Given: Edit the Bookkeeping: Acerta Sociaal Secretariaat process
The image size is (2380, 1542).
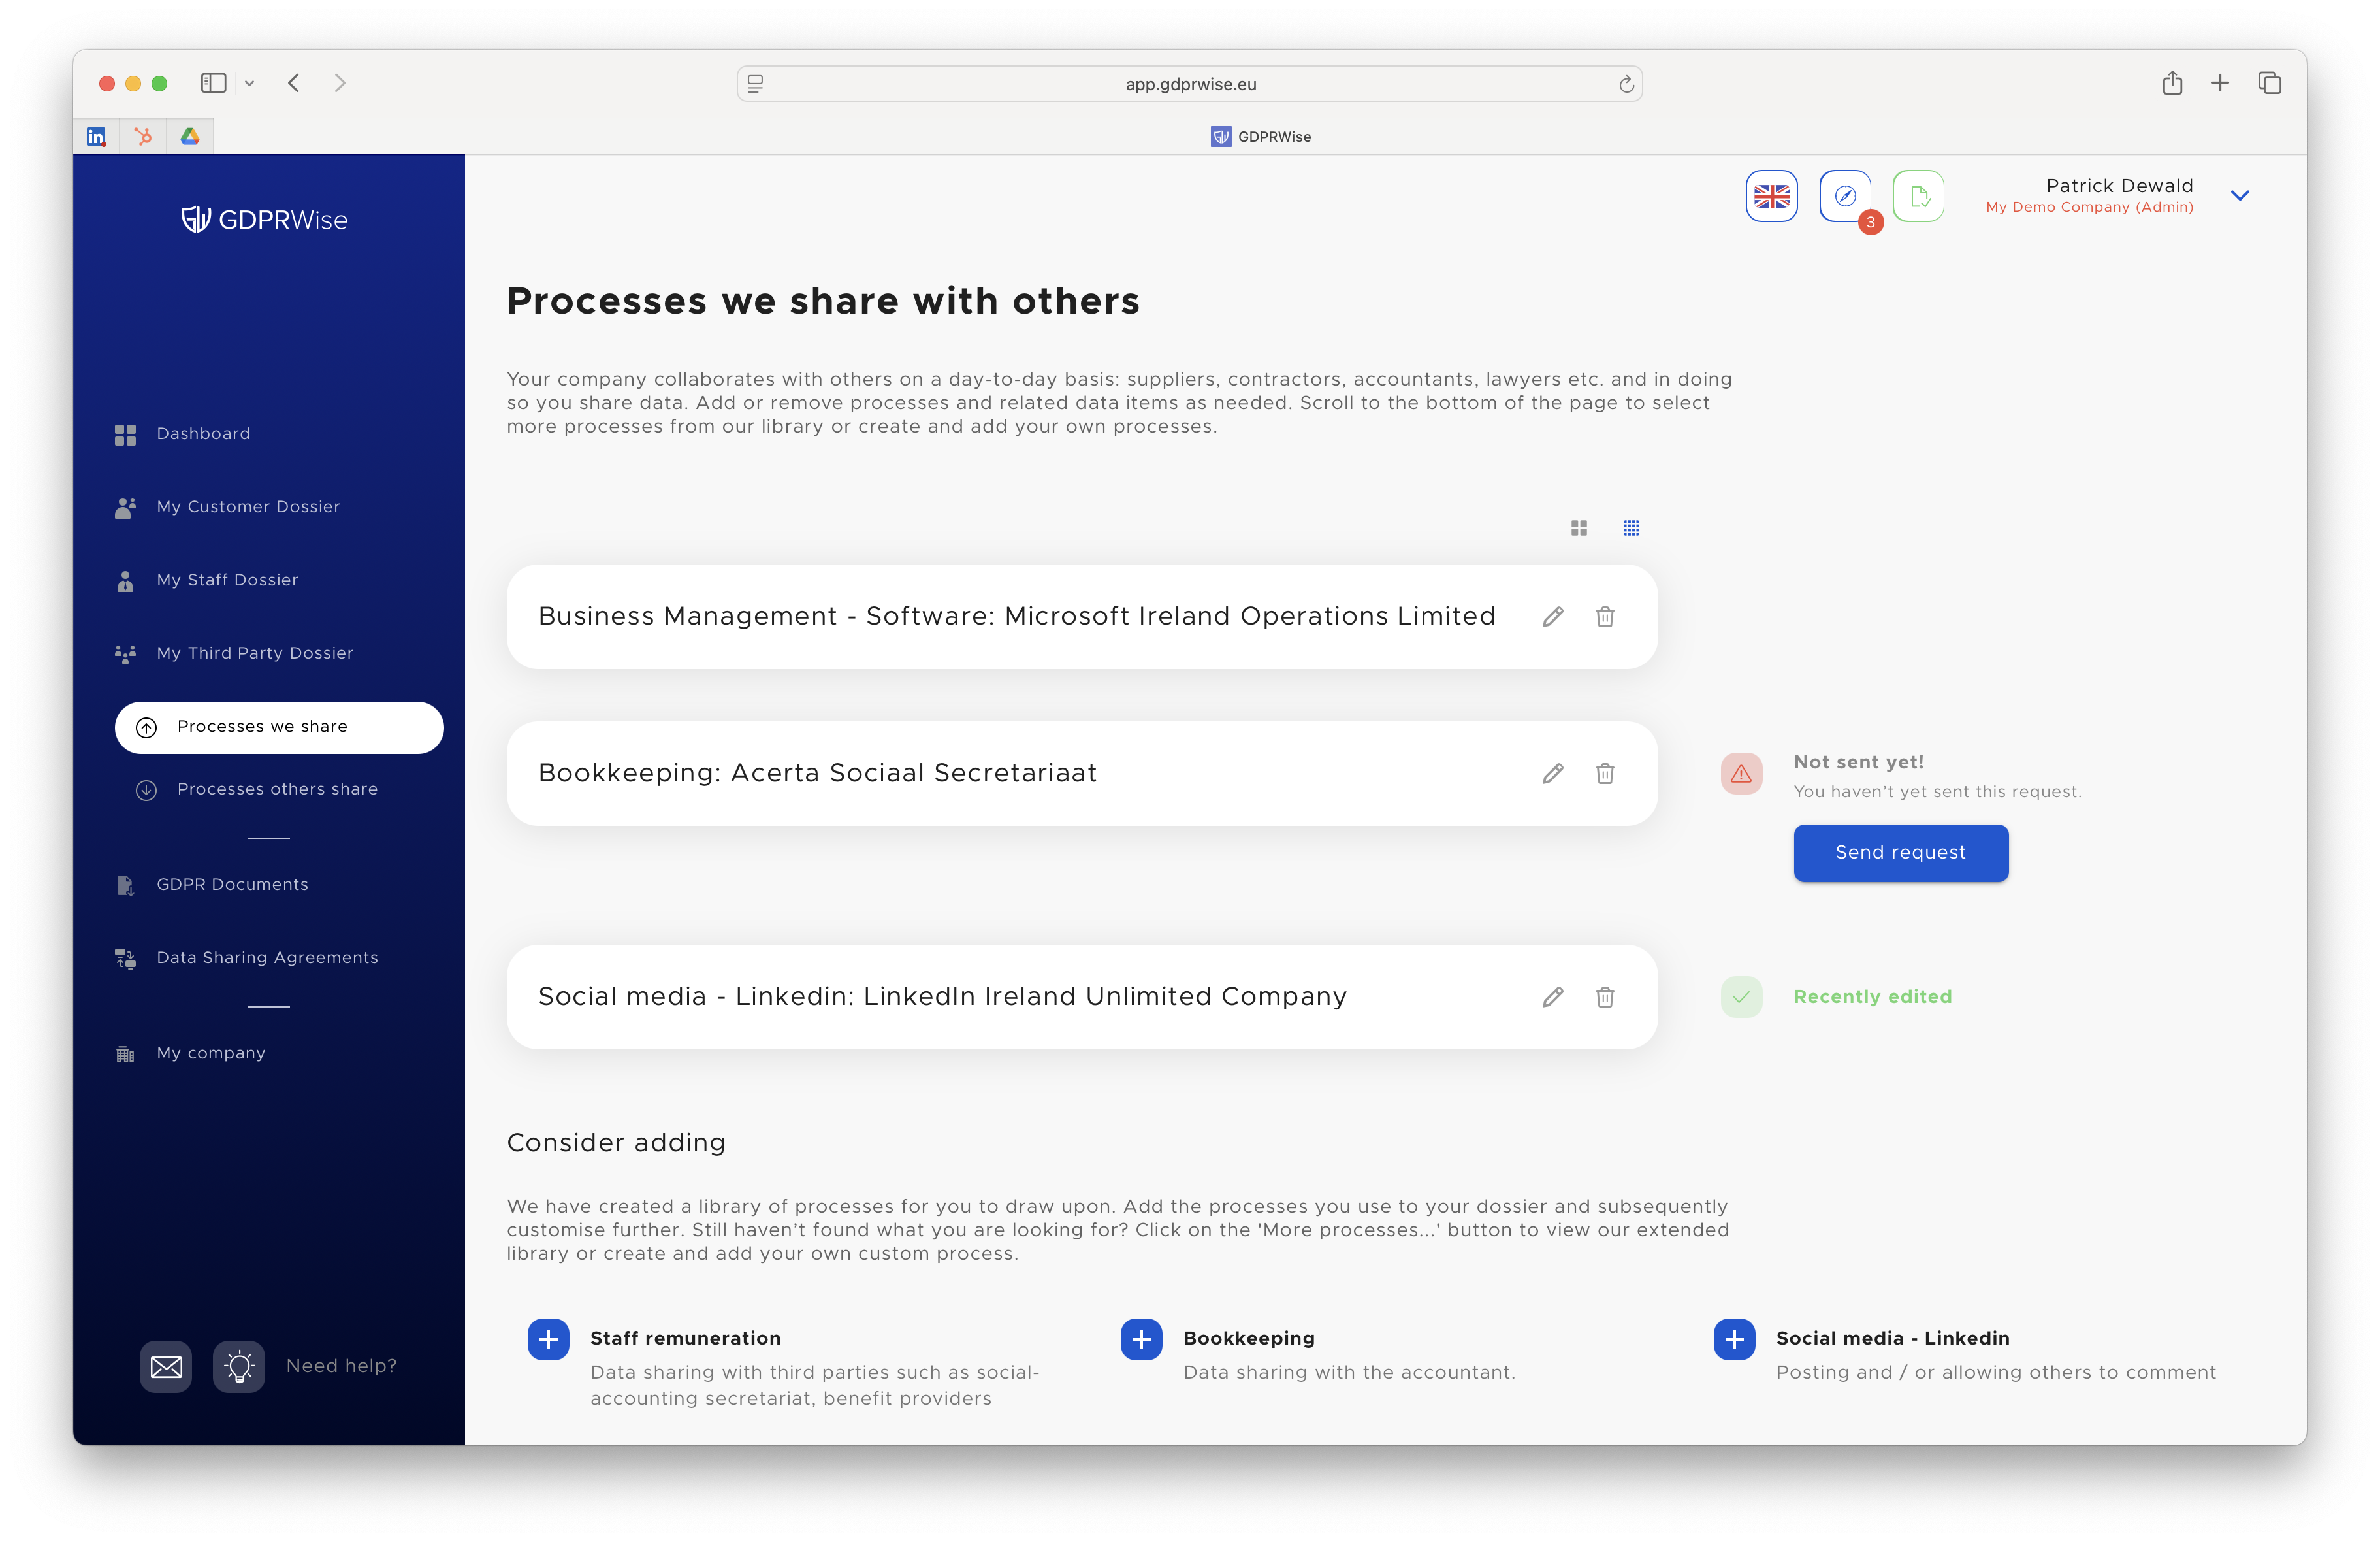Looking at the screenshot, I should 1552,772.
